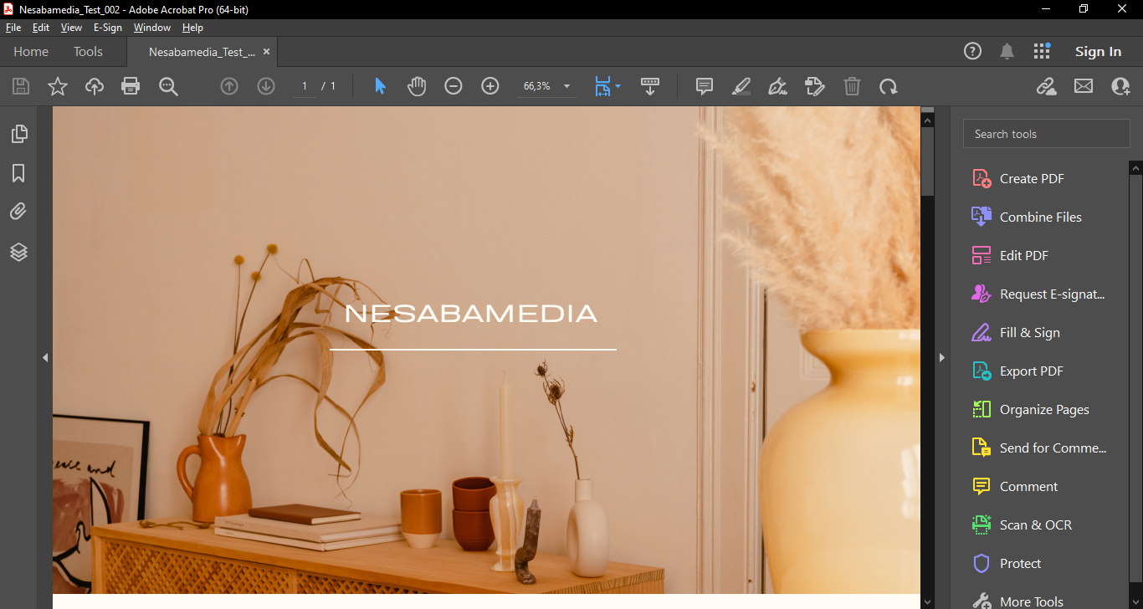
Task: Open the Attachments paperclip panel
Action: (18, 212)
